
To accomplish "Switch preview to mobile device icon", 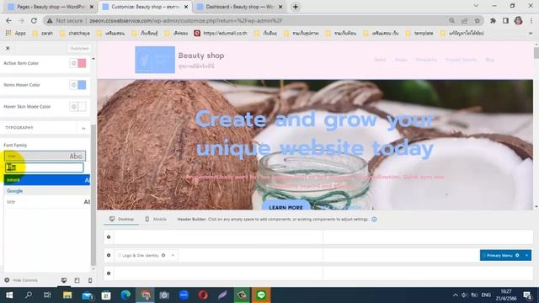I will click(90, 280).
